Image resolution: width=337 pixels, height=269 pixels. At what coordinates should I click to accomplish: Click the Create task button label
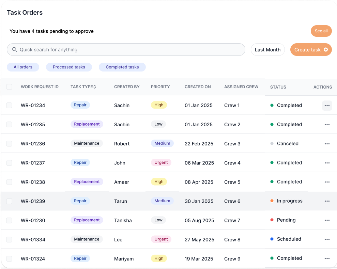[x=307, y=50]
